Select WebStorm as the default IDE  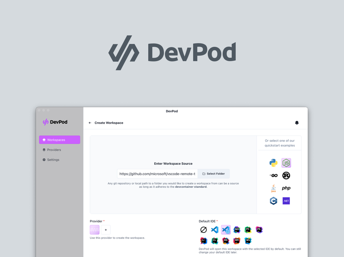(248, 241)
